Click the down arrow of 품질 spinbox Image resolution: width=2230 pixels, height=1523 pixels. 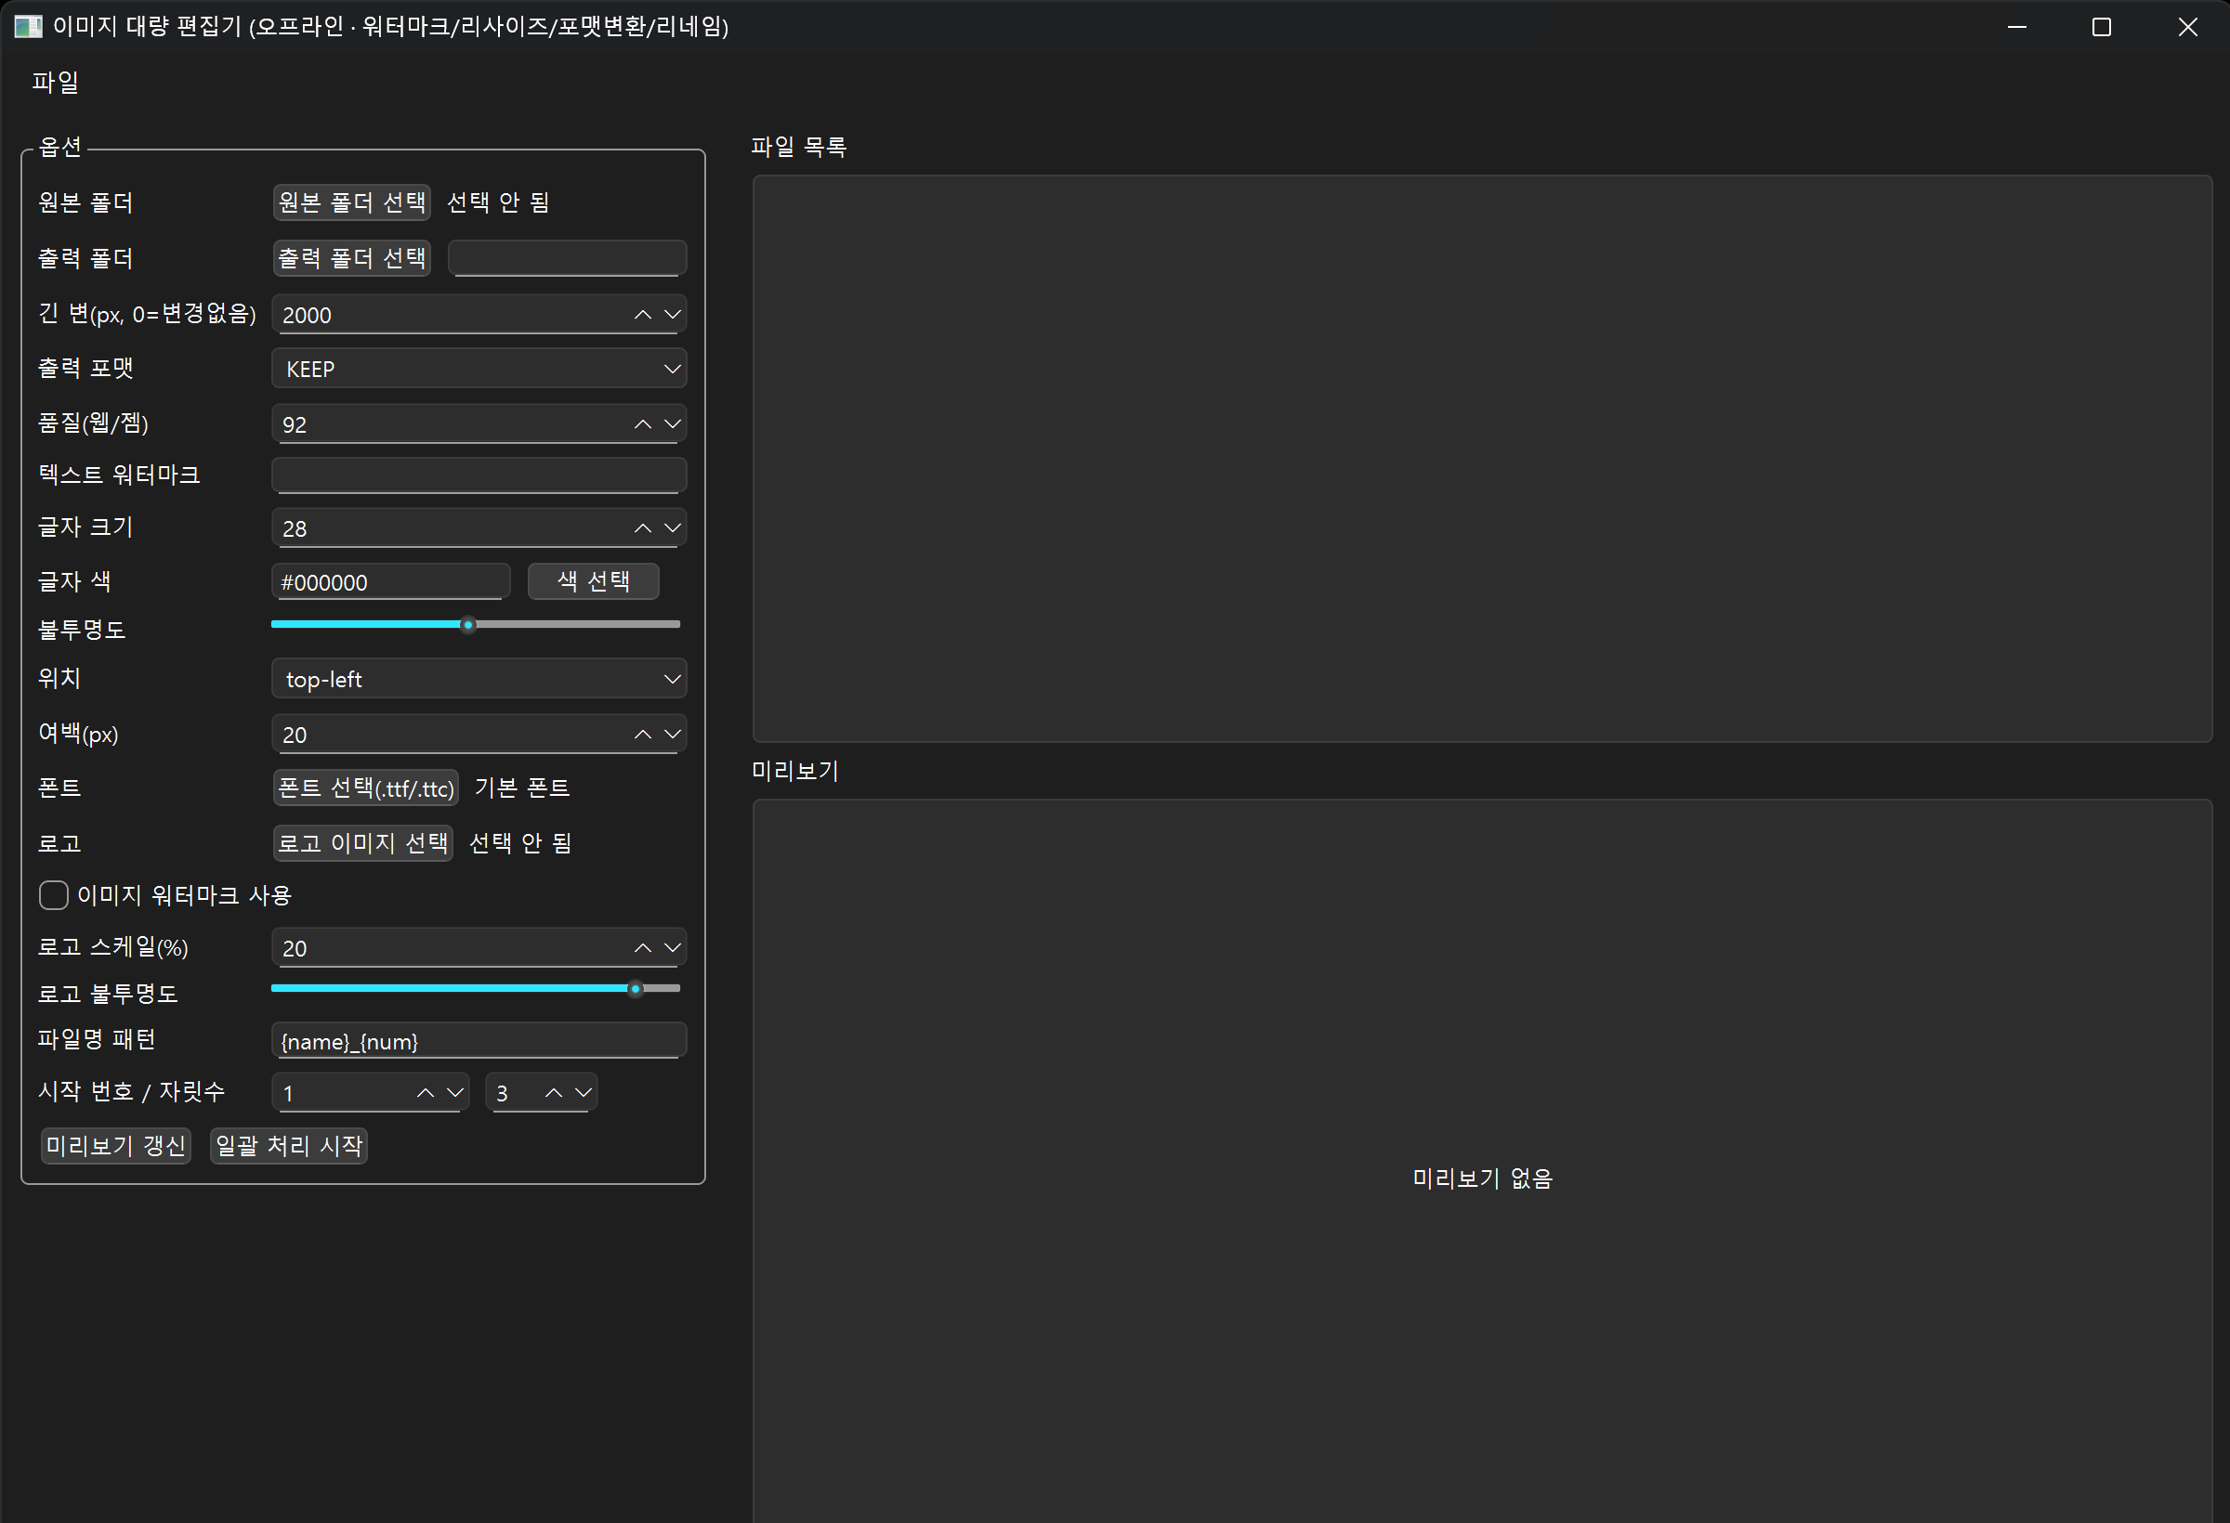point(673,423)
